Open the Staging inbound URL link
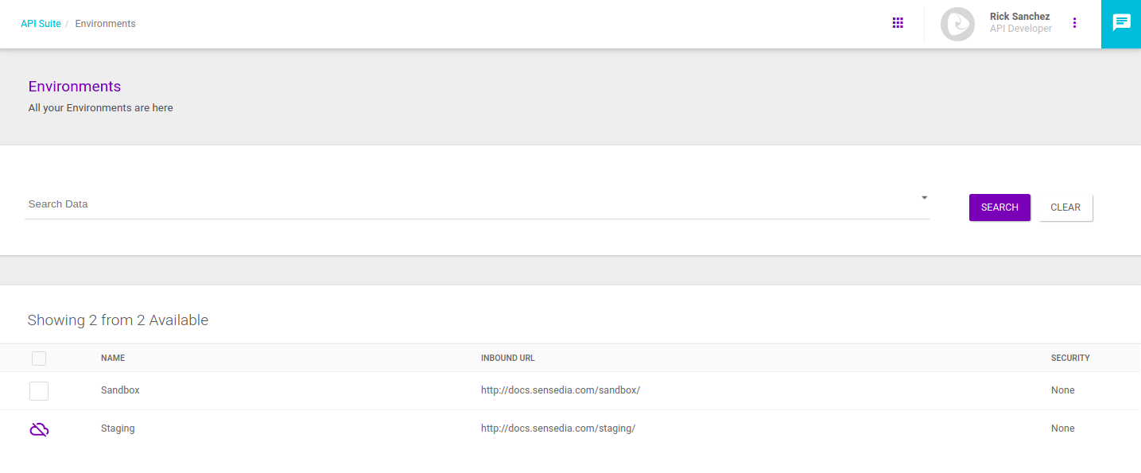1141x473 pixels. click(558, 428)
